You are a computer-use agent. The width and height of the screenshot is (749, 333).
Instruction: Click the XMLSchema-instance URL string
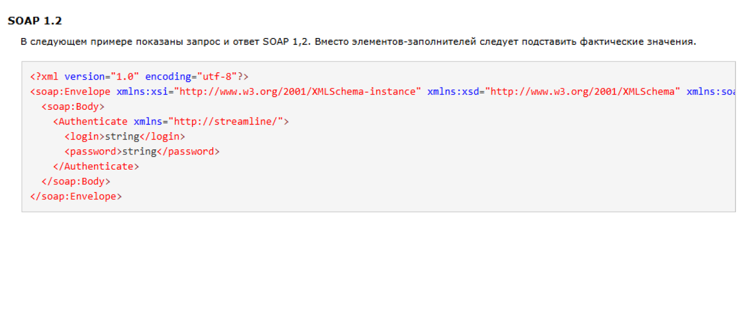(x=297, y=92)
